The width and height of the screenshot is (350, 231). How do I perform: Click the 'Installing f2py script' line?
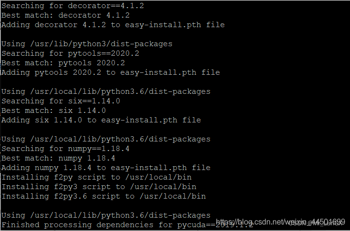click(x=97, y=177)
